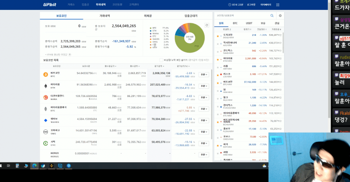Click the market list vertical scrollbar

point(283,43)
